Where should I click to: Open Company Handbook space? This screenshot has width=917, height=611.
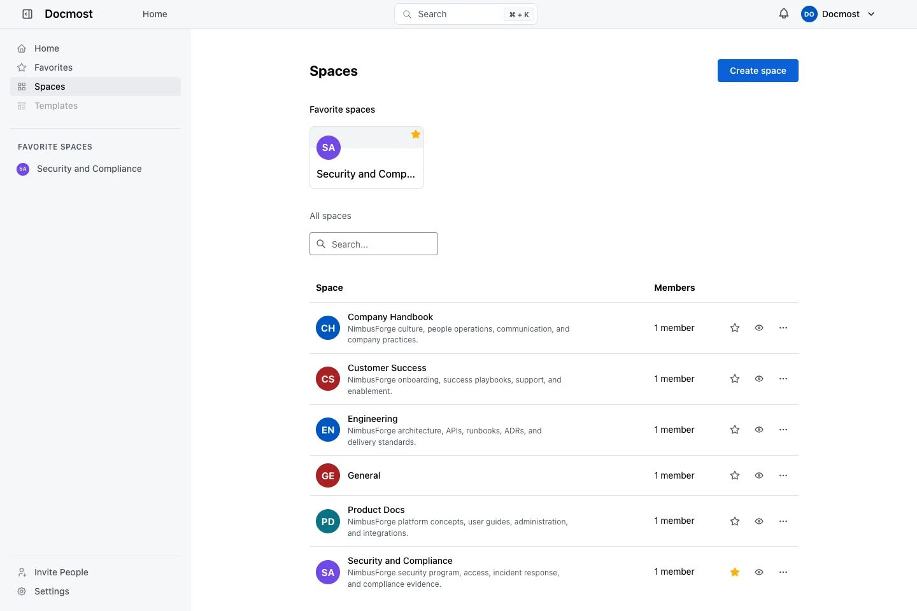point(390,317)
